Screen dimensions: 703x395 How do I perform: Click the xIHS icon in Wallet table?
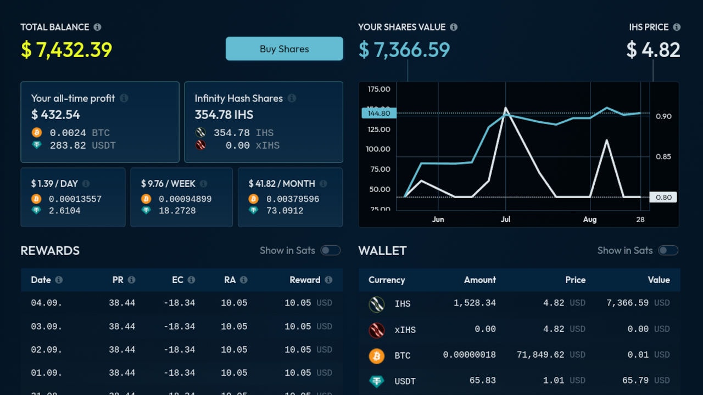point(377,330)
